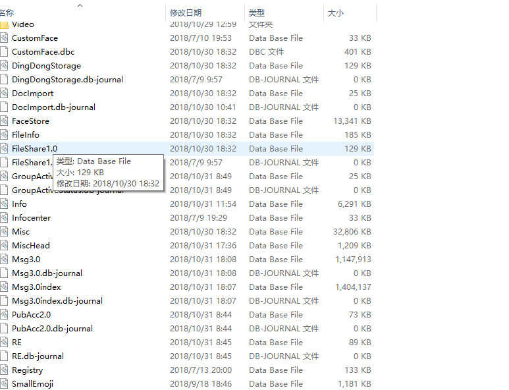Image resolution: width=509 pixels, height=390 pixels.
Task: Select the Info file name
Action: [19, 204]
